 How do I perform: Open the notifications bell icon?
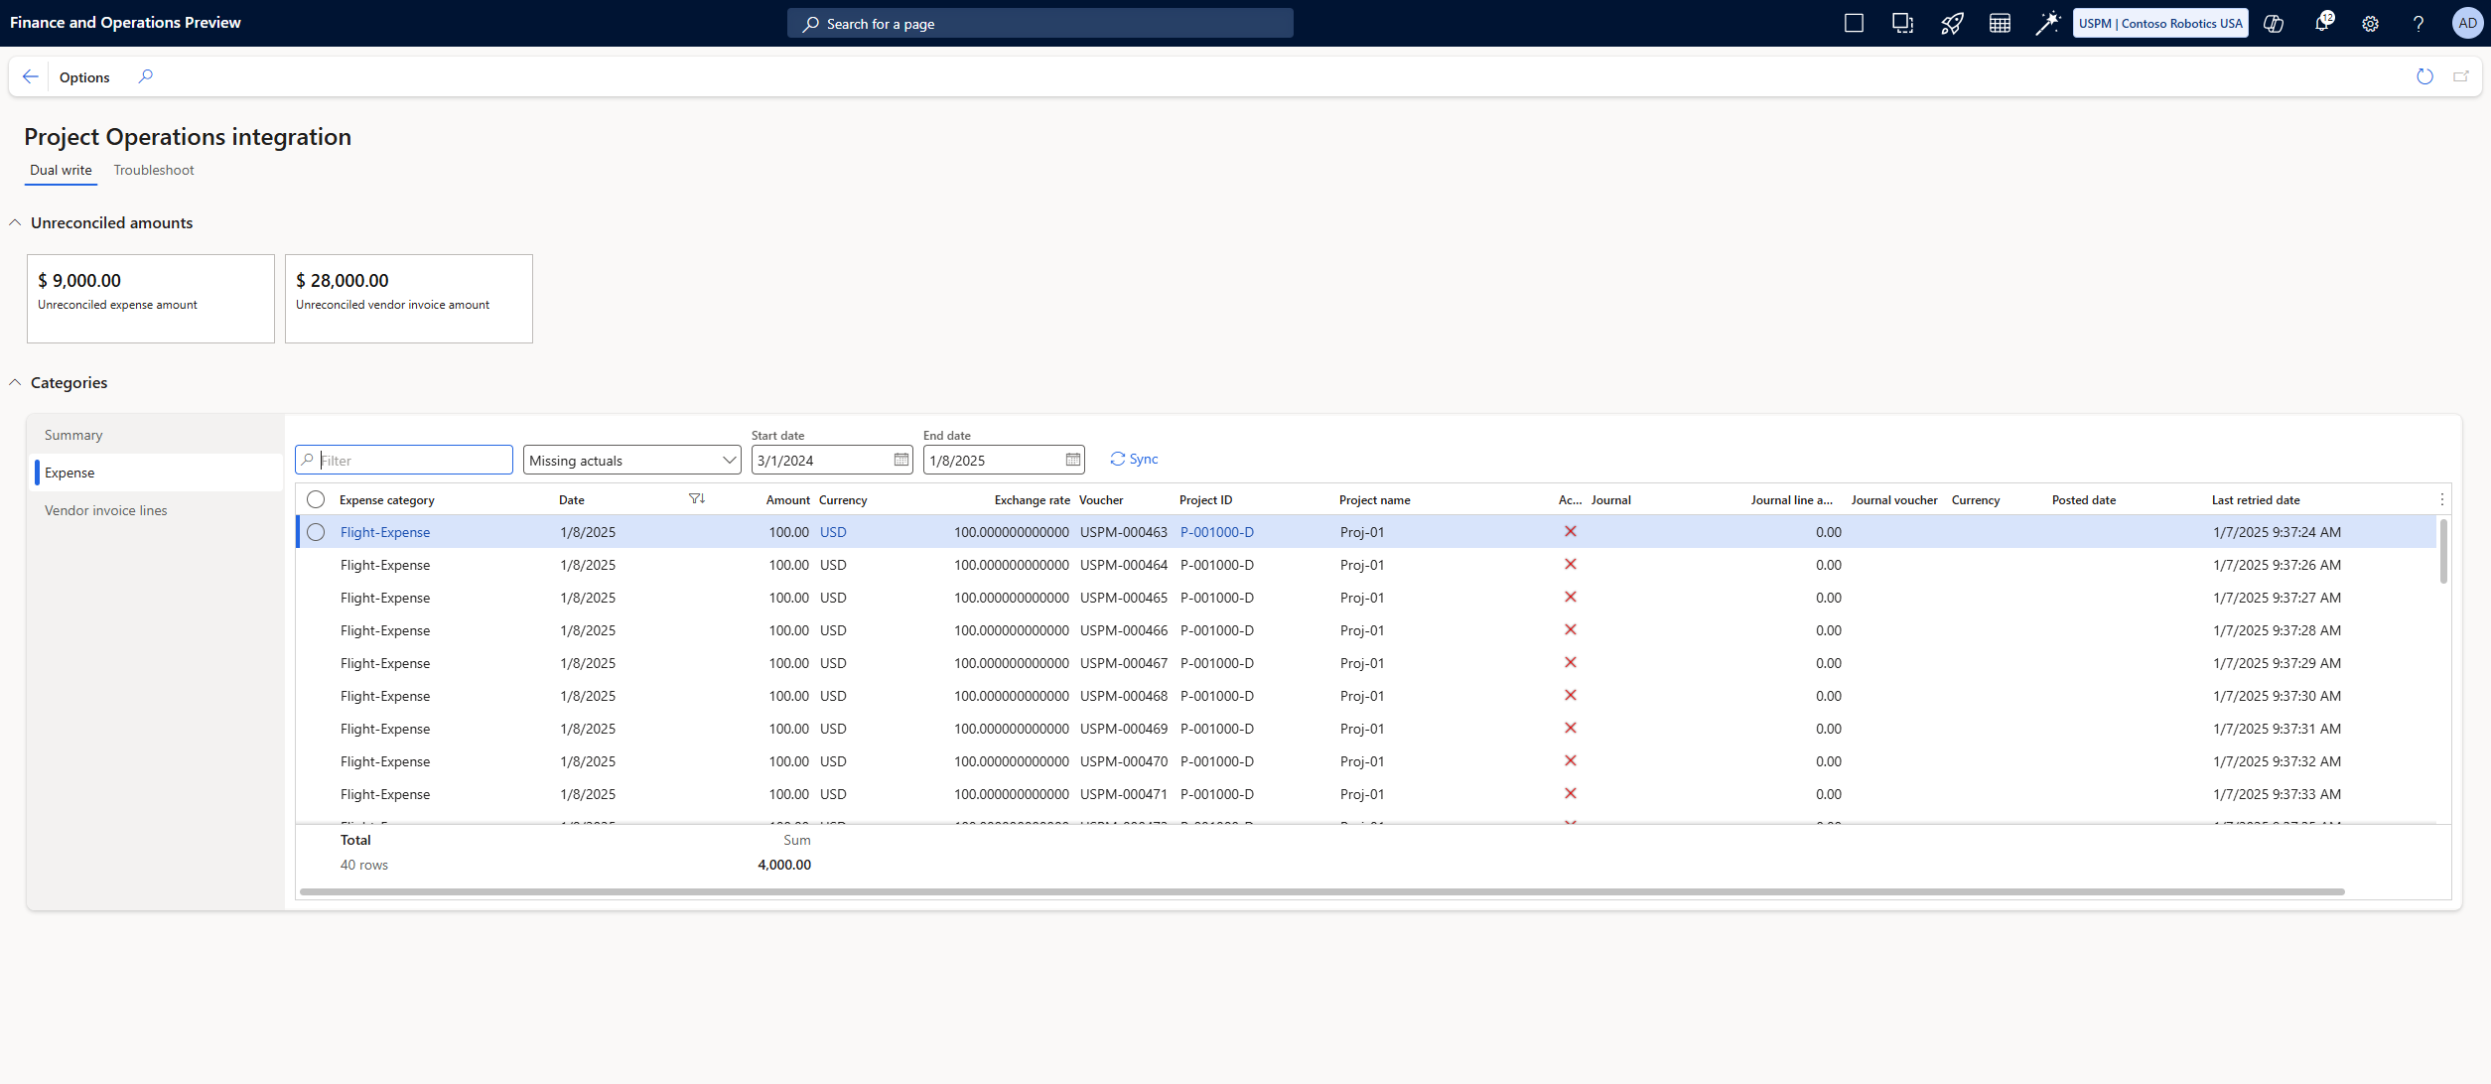click(x=2322, y=23)
